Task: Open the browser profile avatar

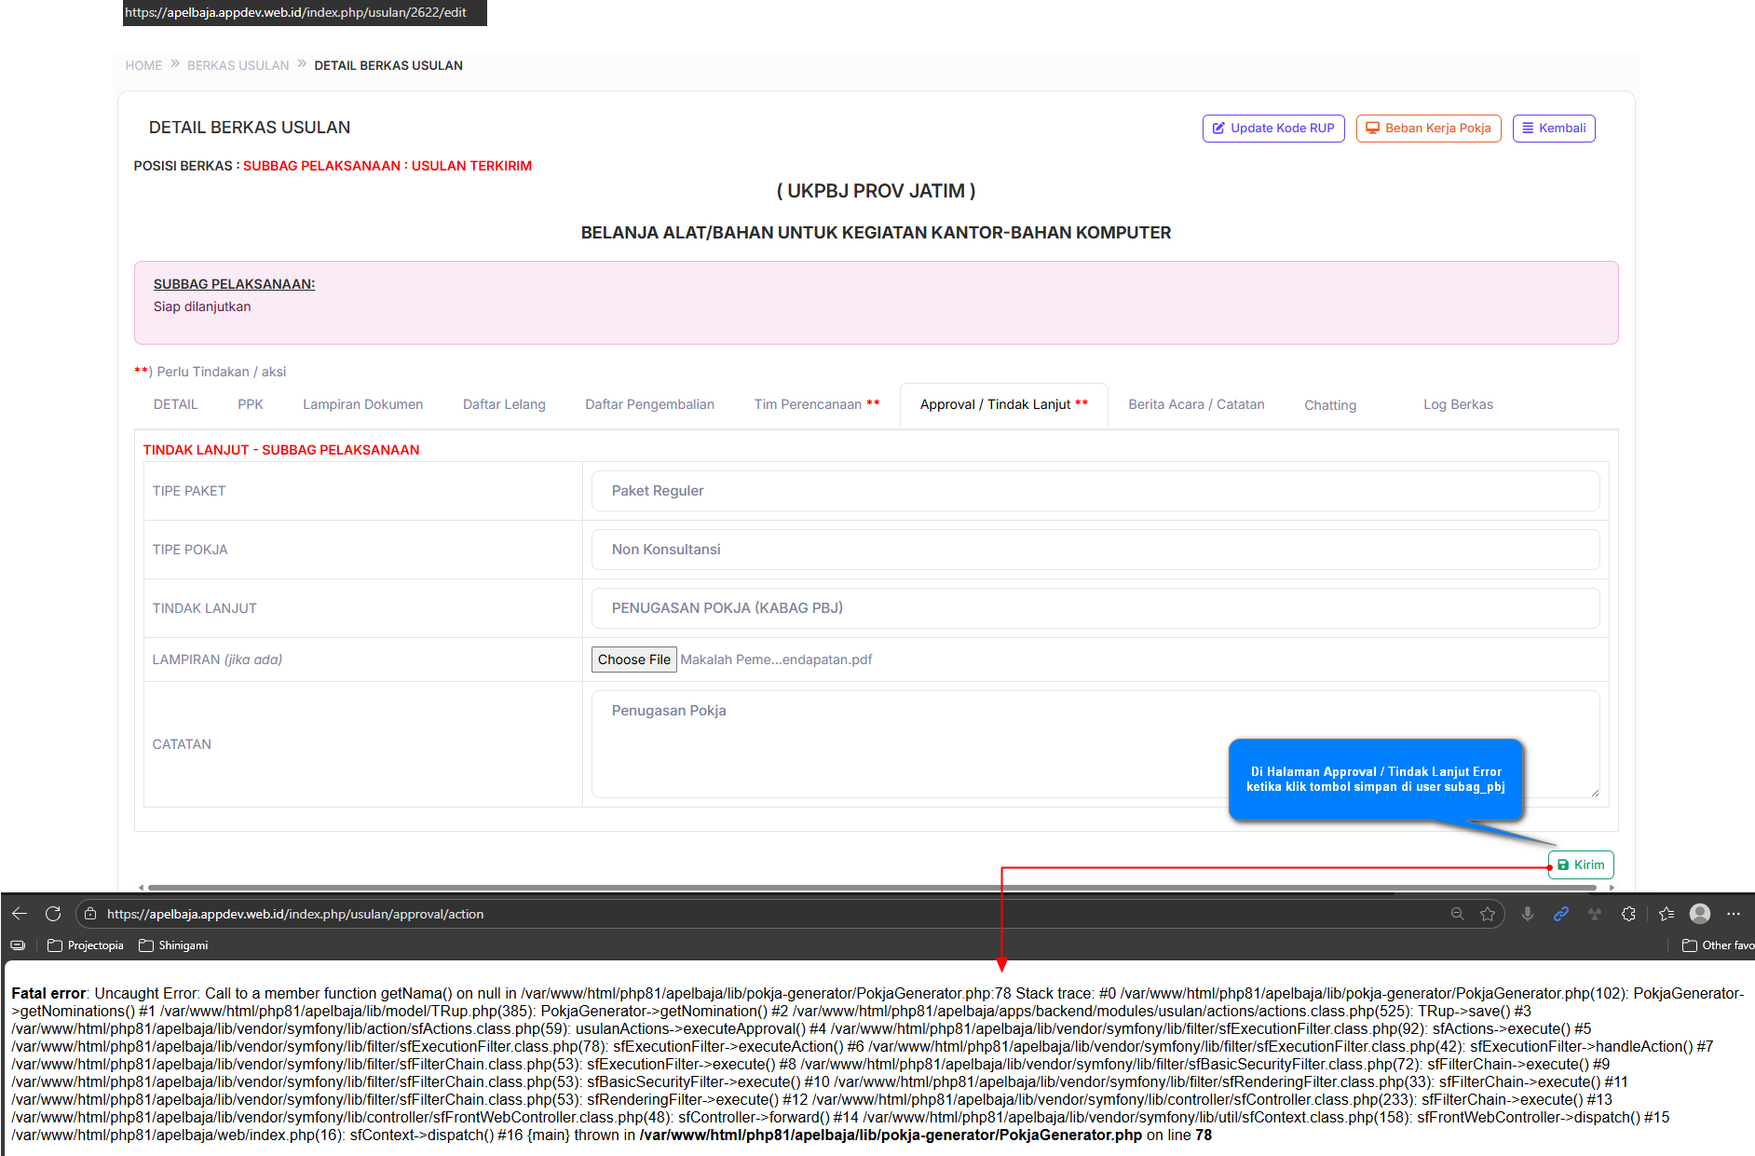Action: click(1700, 914)
